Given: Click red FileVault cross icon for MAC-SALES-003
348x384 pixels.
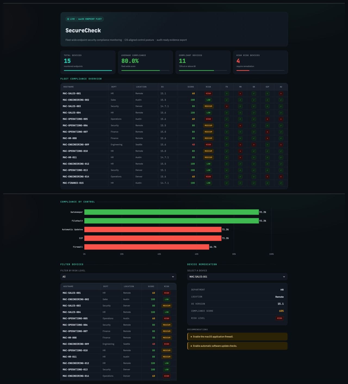Looking at the screenshot, I should 227,106.
